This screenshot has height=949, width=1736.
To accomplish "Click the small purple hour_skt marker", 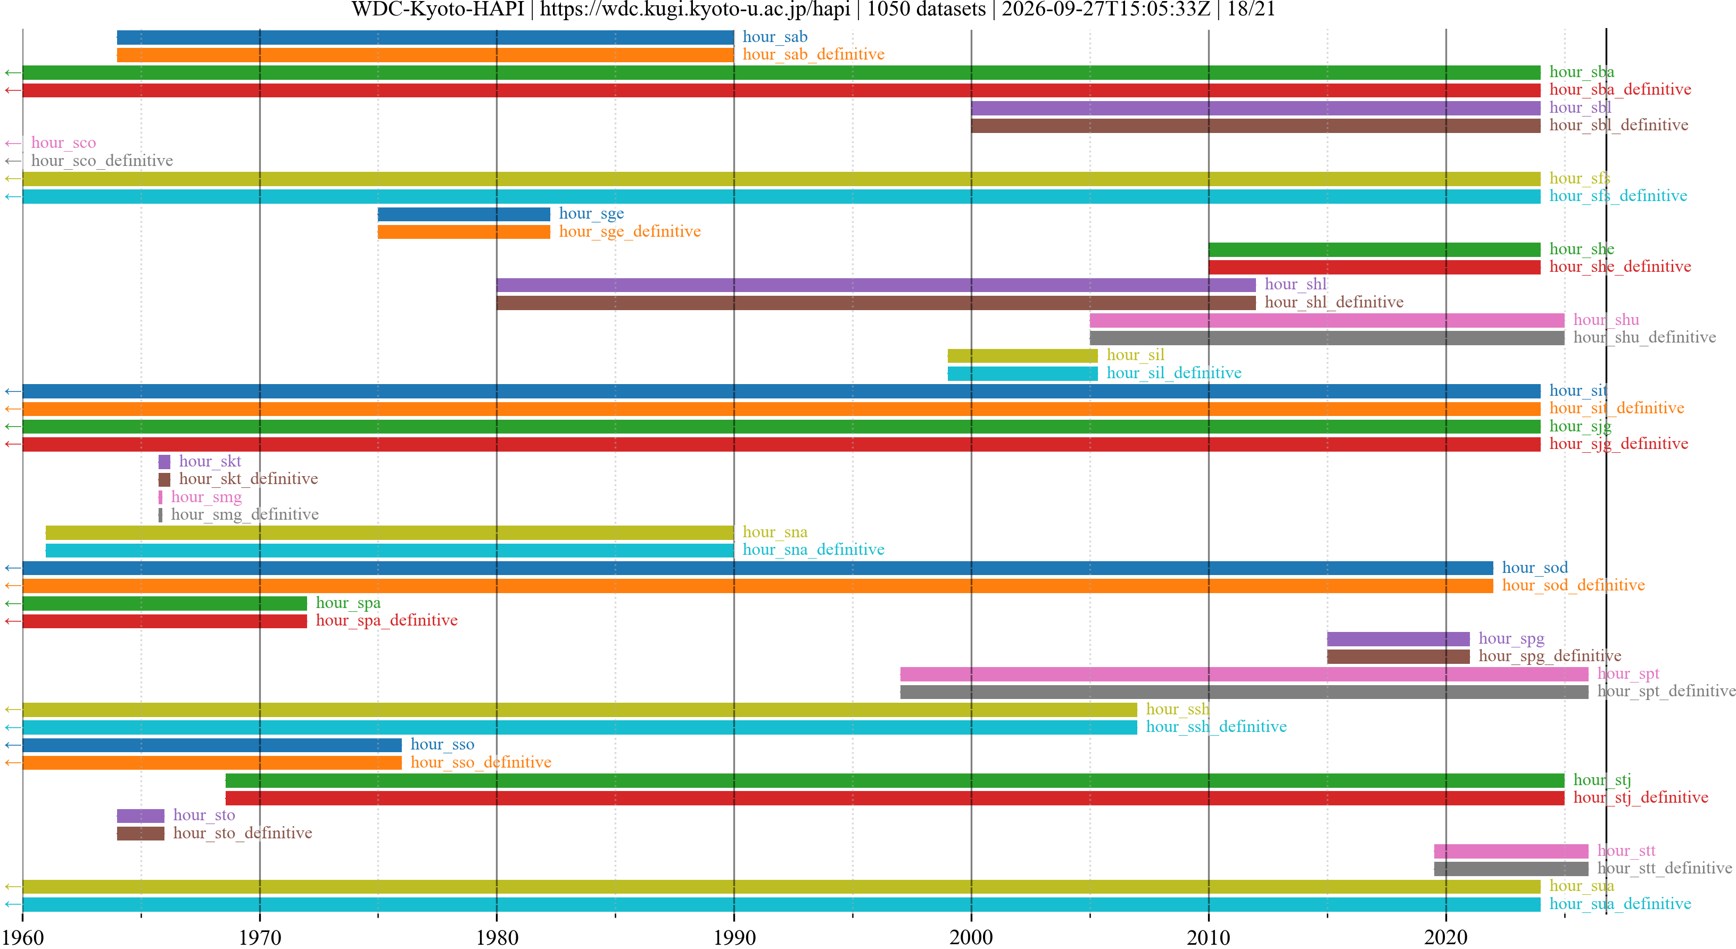I will (x=164, y=462).
